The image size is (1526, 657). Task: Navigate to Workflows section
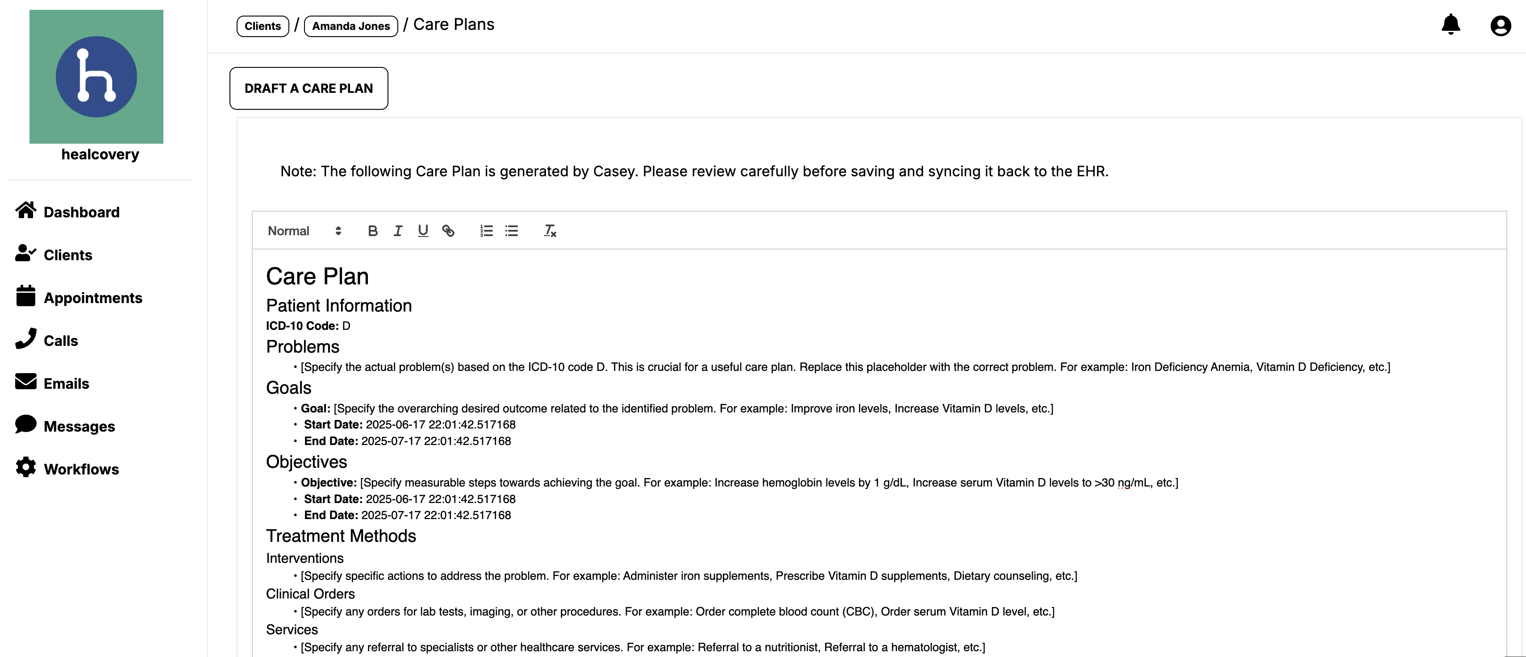(x=67, y=468)
